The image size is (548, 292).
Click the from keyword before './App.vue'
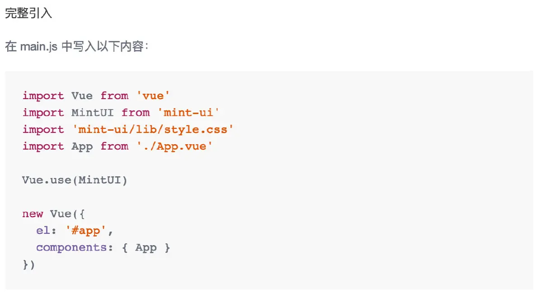point(114,146)
